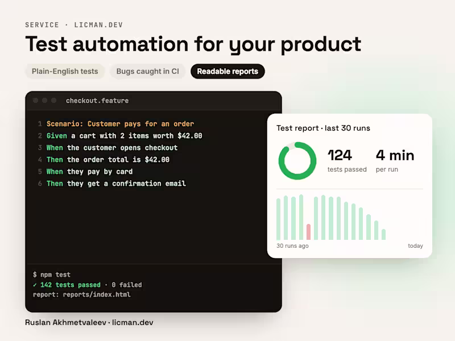Click the checkout.feature file title
This screenshot has width=455, height=341.
click(97, 101)
